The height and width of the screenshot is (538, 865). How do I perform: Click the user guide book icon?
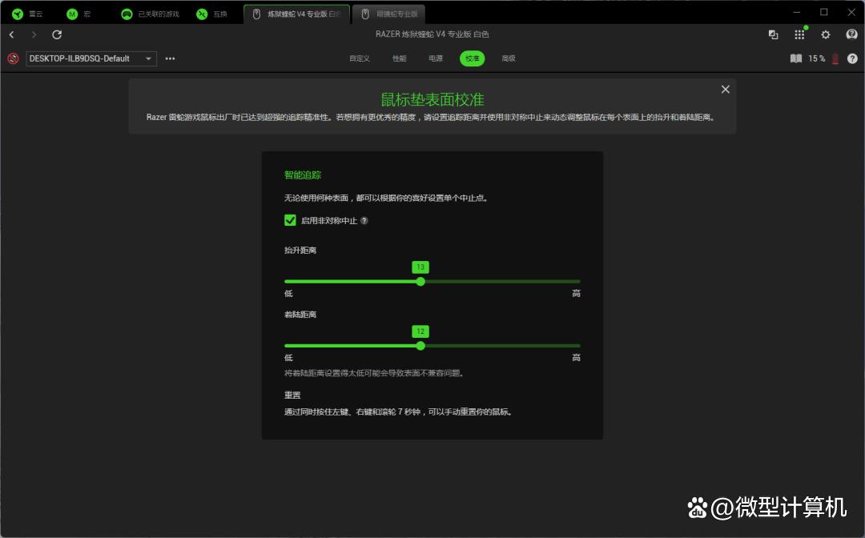pos(796,58)
